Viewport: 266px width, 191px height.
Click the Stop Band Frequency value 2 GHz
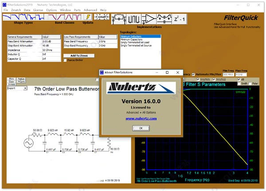108,46
